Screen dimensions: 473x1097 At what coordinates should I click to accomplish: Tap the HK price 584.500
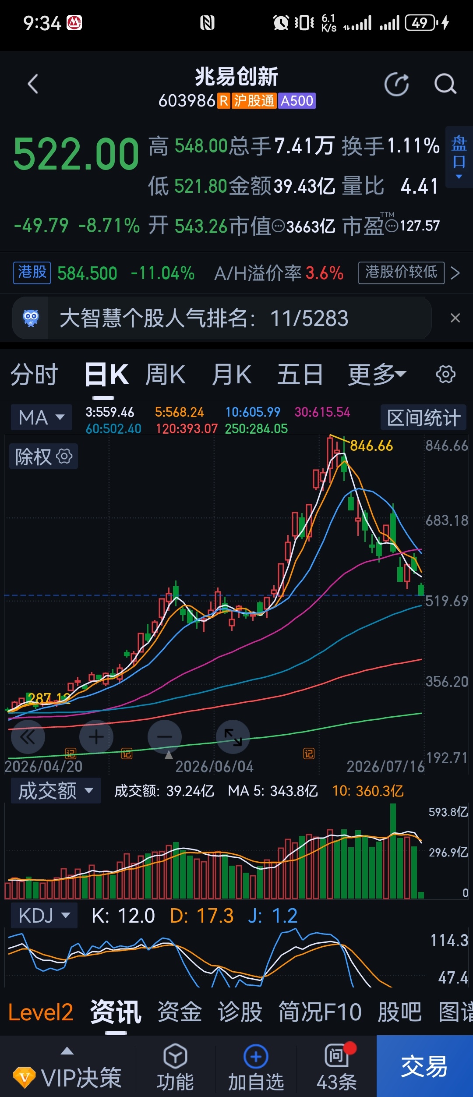coord(87,273)
